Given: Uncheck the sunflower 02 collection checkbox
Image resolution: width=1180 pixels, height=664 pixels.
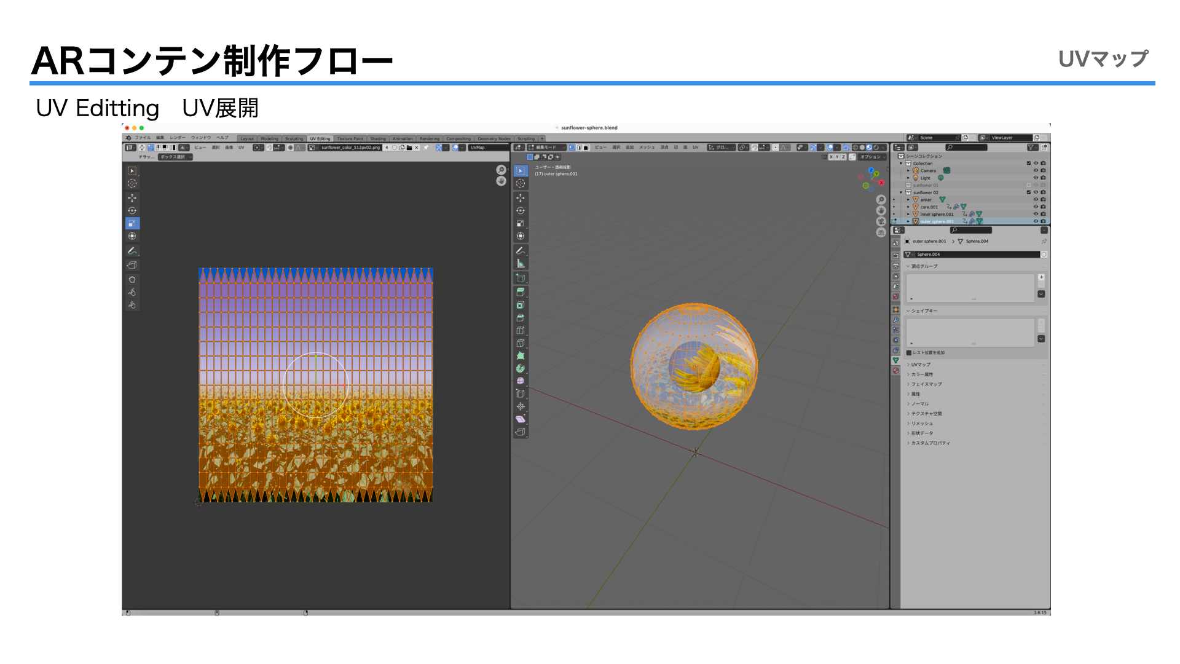Looking at the screenshot, I should 1028,192.
